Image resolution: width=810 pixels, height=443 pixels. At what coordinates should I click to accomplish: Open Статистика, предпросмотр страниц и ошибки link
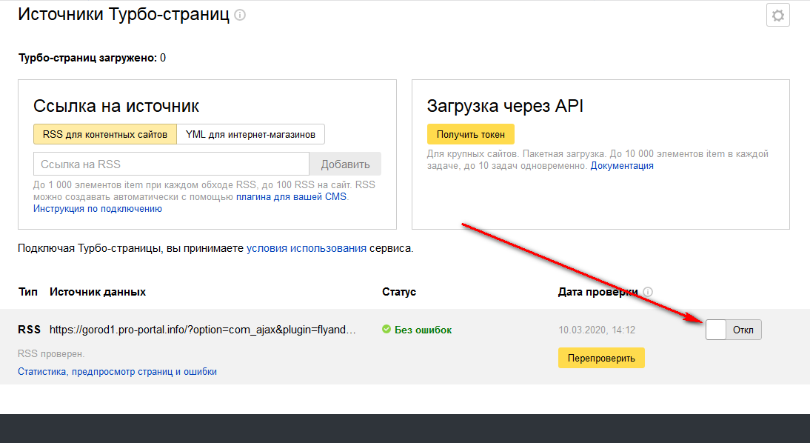coord(117,372)
